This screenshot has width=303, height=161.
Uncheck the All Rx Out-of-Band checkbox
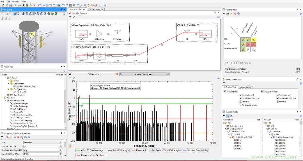261,91
